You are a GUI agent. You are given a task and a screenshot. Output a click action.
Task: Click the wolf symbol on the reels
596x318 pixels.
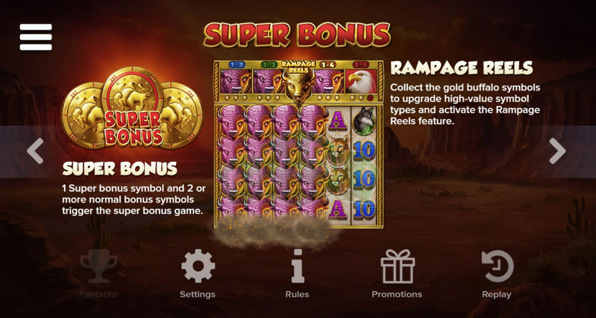[x=364, y=121]
